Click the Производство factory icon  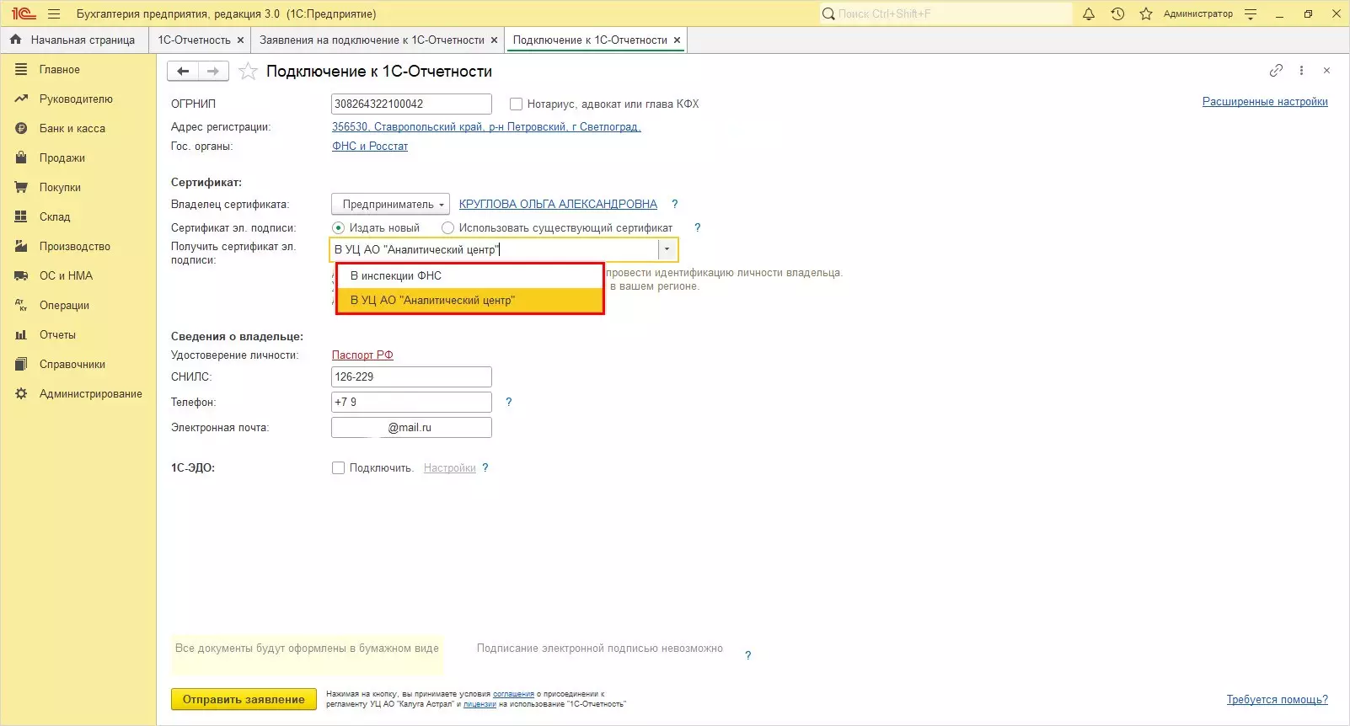coord(21,247)
